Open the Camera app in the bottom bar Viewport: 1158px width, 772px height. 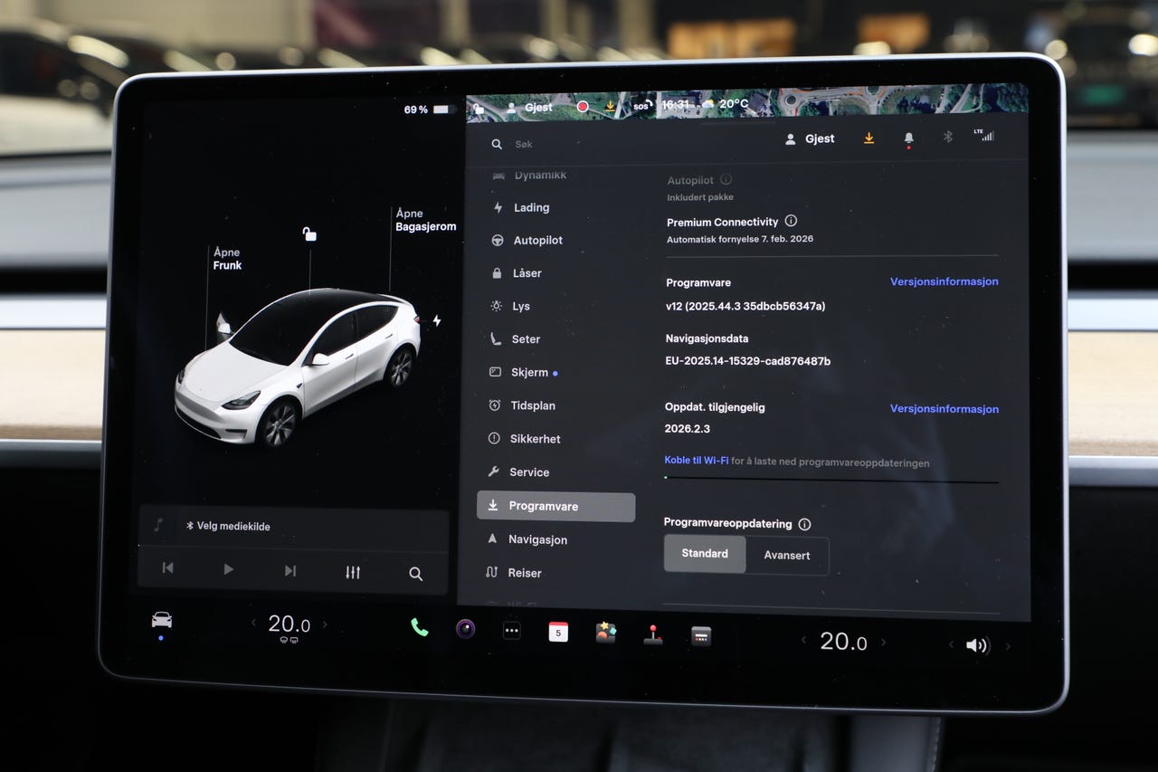[x=466, y=629]
